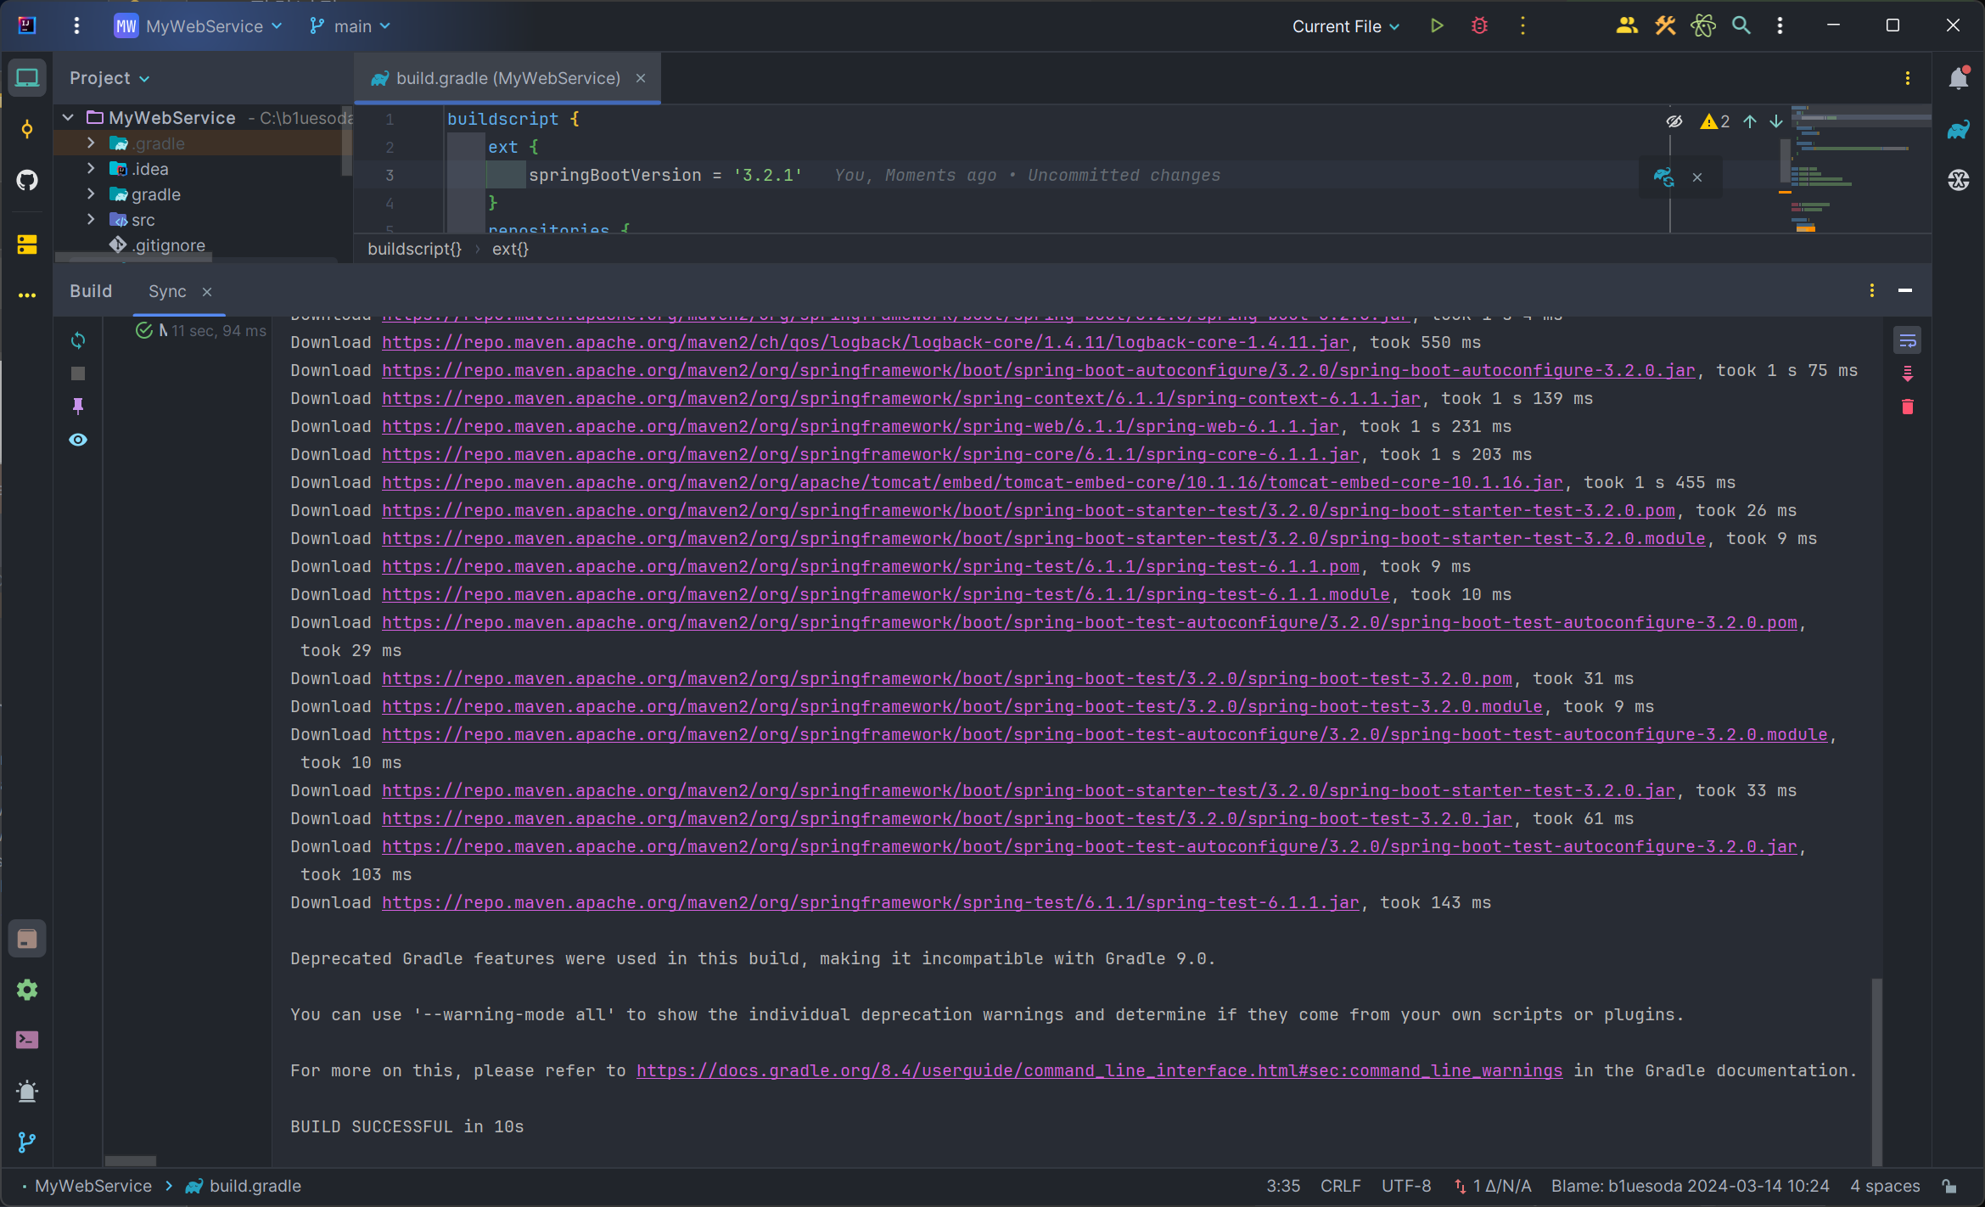Expand the src folder in project tree

click(x=91, y=220)
